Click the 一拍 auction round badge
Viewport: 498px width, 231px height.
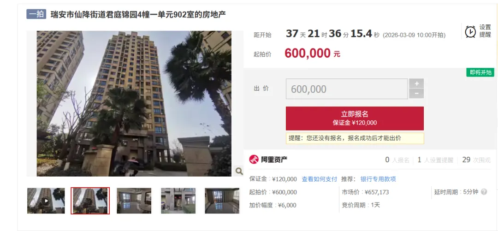click(x=37, y=14)
